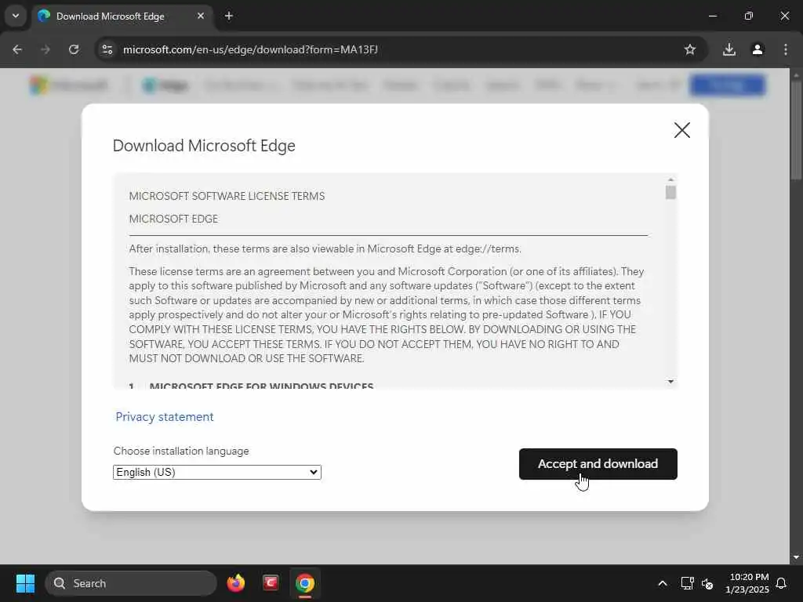Open the notifications bell icon
The width and height of the screenshot is (803, 602).
point(781,583)
